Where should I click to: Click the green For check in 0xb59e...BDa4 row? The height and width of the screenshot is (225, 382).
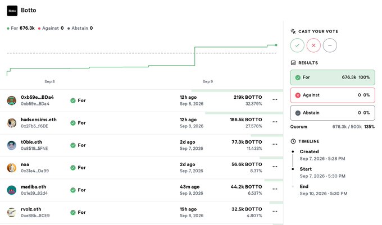[x=73, y=100]
